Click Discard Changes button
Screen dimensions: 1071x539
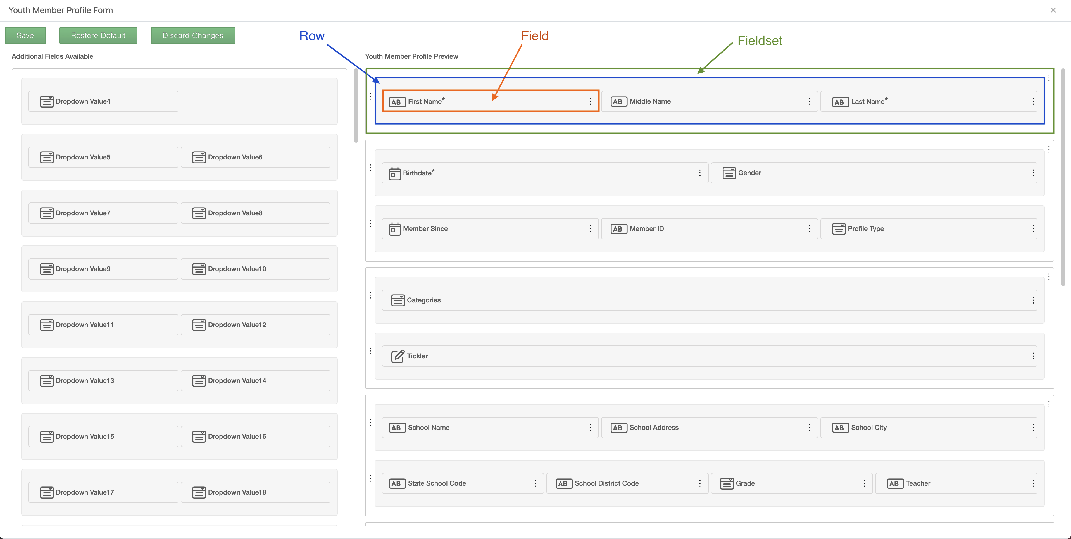pyautogui.click(x=193, y=36)
